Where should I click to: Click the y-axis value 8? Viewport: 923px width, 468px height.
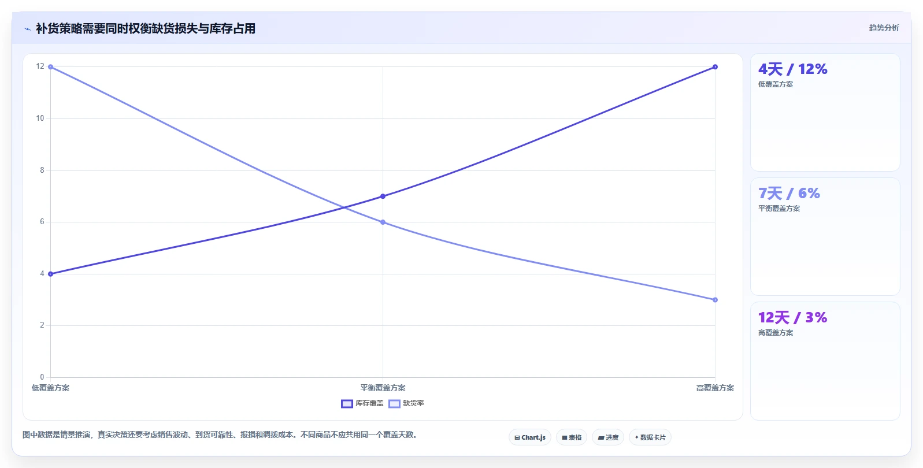coord(42,170)
